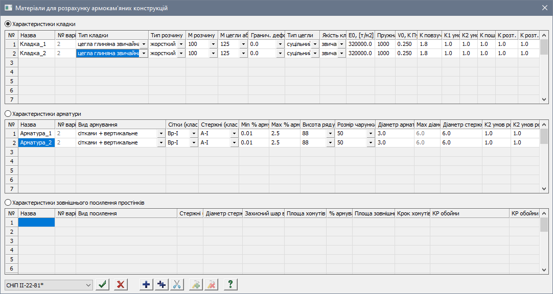Click the red X cancel icon
Viewport: 553px width, 294px height.
121,284
